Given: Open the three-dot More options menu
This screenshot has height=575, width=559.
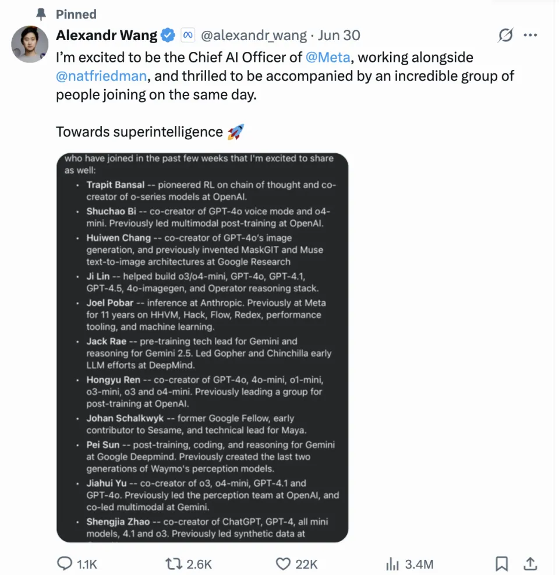Looking at the screenshot, I should click(x=530, y=36).
